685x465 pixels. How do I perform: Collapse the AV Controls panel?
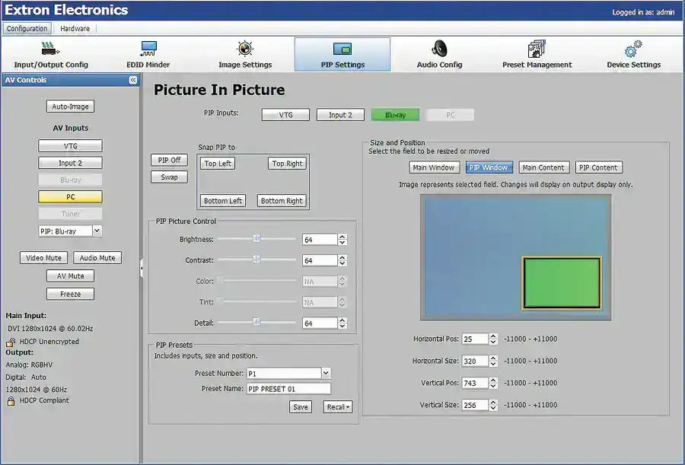pos(132,80)
